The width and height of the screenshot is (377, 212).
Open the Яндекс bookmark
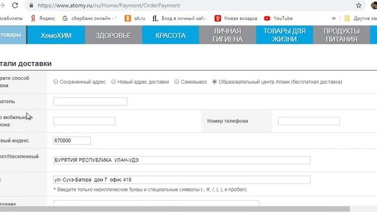pos(43,18)
